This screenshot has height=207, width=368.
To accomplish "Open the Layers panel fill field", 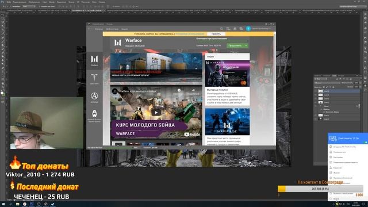I will 356,87.
